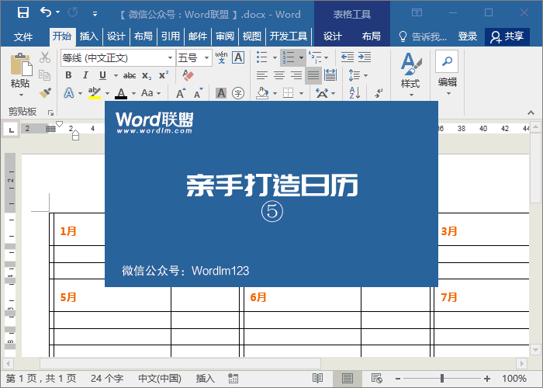Apply distributed alignment icon
The image size is (543, 388).
(330, 75)
